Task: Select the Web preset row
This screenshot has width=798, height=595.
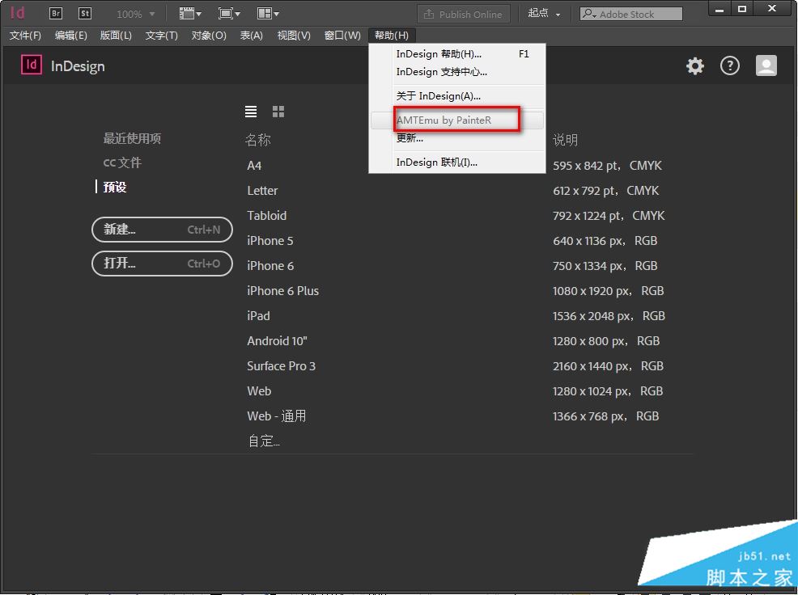Action: point(259,391)
